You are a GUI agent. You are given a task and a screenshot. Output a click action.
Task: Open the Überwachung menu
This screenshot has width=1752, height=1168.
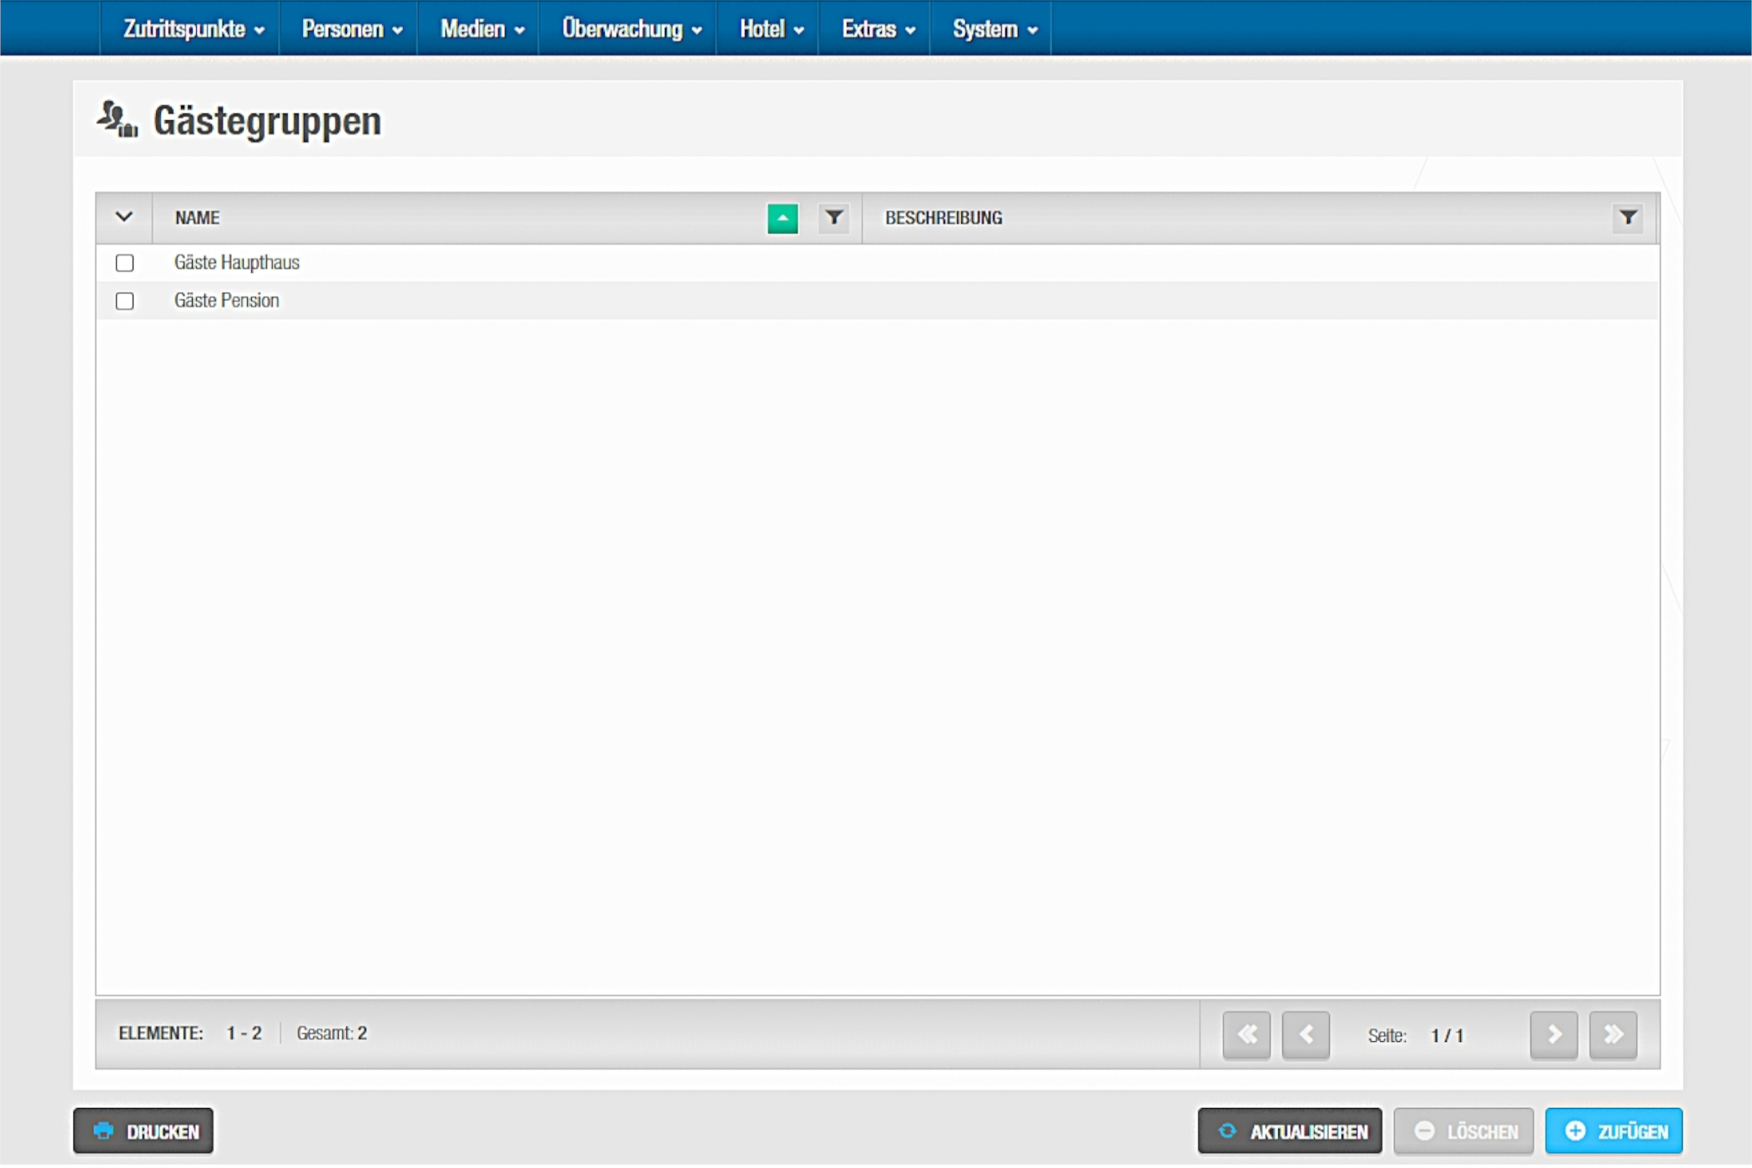(x=630, y=29)
